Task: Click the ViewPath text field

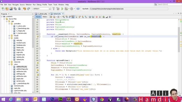Action: [x=129, y=9]
